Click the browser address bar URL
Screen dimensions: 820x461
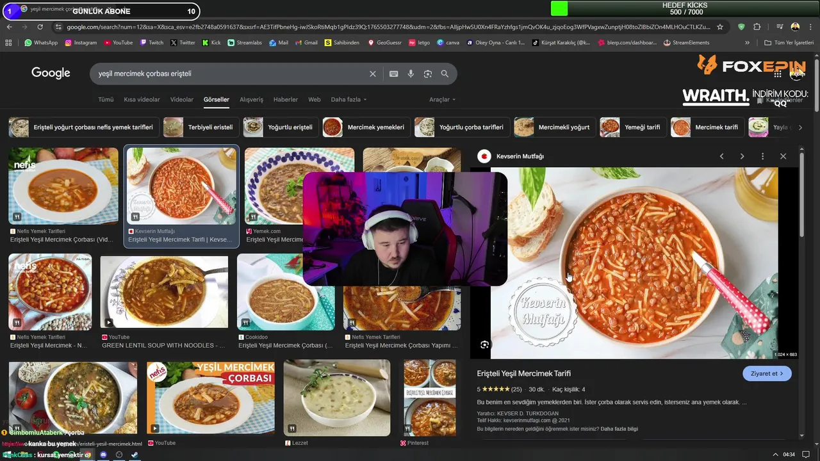388,27
